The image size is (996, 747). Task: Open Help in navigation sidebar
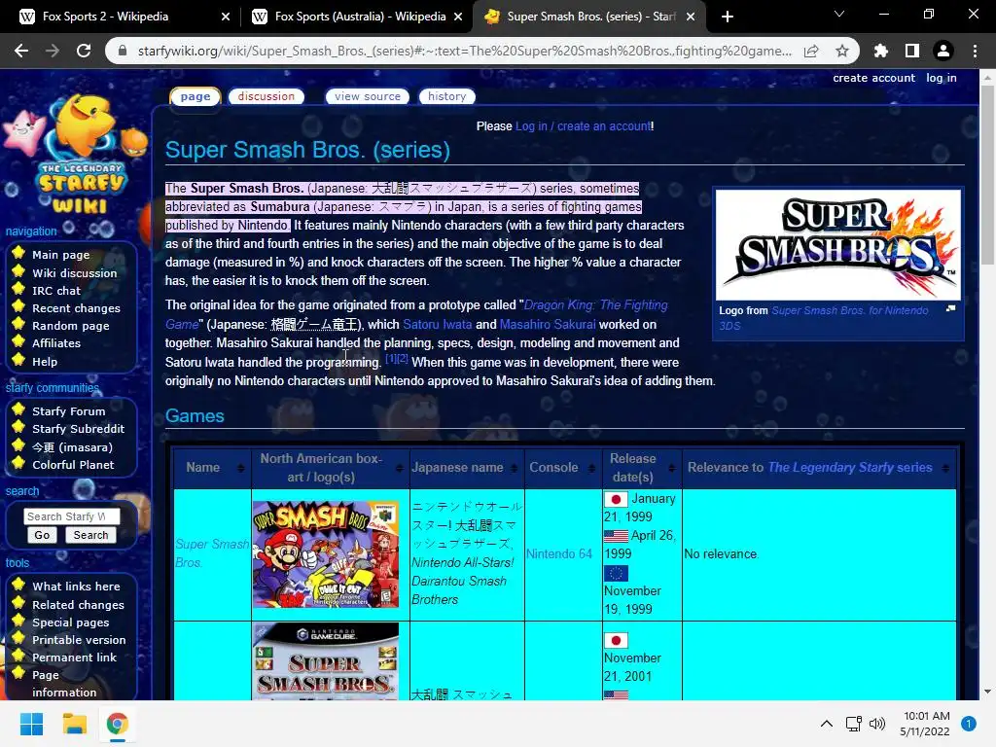[45, 362]
